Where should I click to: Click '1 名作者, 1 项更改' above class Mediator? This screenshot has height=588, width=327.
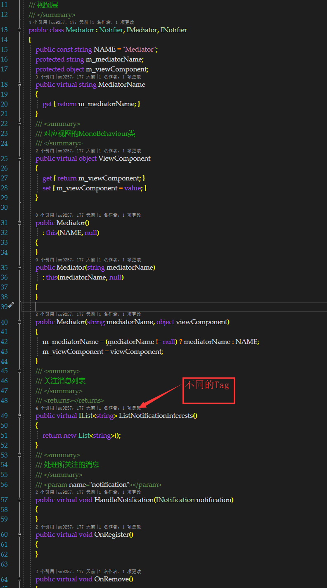click(x=113, y=22)
